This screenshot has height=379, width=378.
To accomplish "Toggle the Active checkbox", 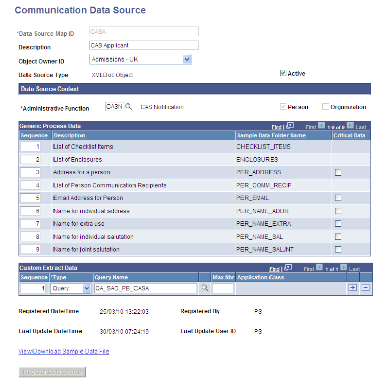I will 283,73.
